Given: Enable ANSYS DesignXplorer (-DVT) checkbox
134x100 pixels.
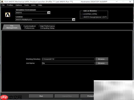Looking at the screenshot, I should [82, 17].
